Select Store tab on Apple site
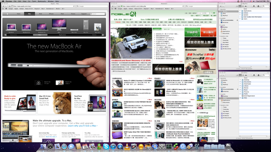Image resolution: width=271 pixels, height=152 pixels. (19, 14)
